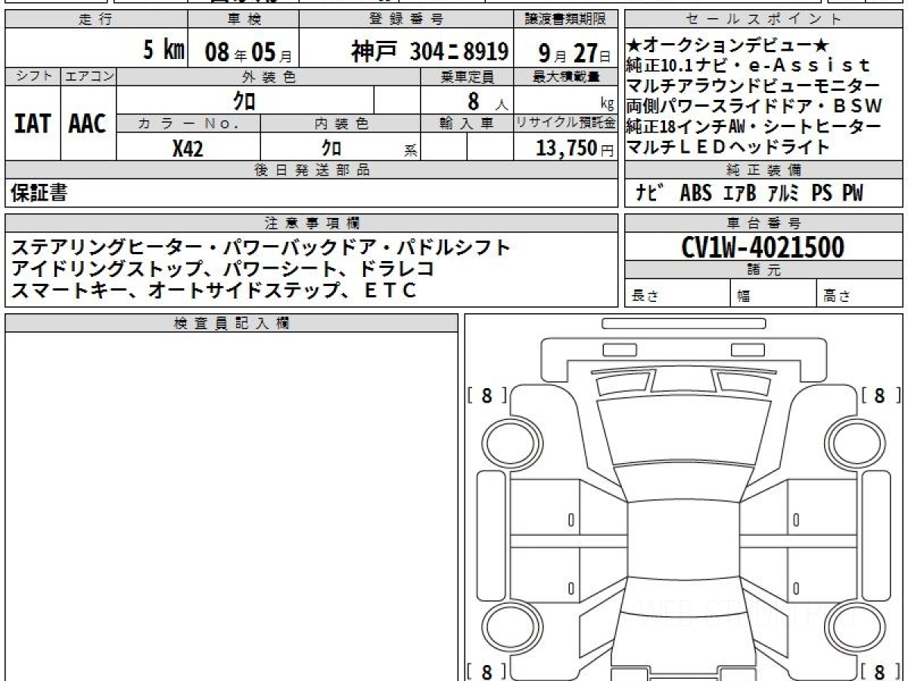The width and height of the screenshot is (908, 681).
Task: Click the 車検 header label
Action: pyautogui.click(x=243, y=20)
